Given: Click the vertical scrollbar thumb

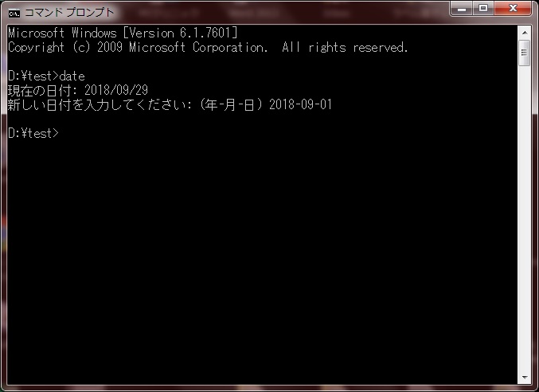Looking at the screenshot, I should (x=525, y=53).
